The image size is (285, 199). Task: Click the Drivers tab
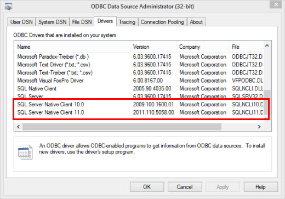tap(105, 21)
